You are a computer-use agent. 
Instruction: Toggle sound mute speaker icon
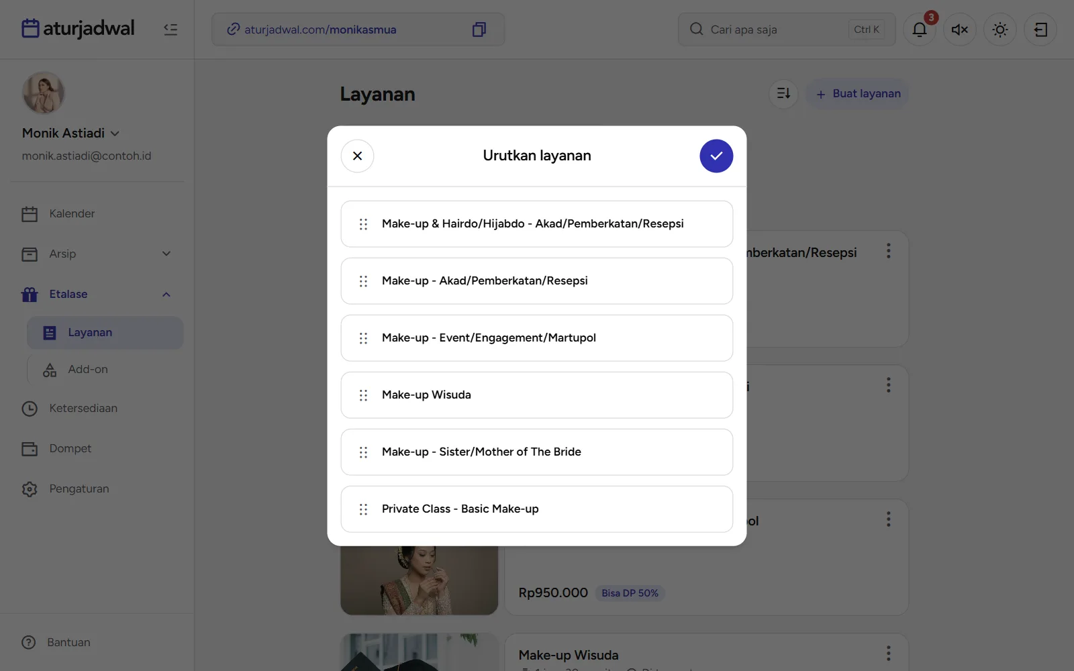960,30
